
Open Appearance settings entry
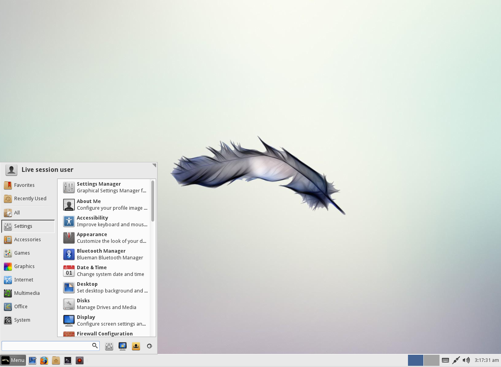pyautogui.click(x=105, y=238)
